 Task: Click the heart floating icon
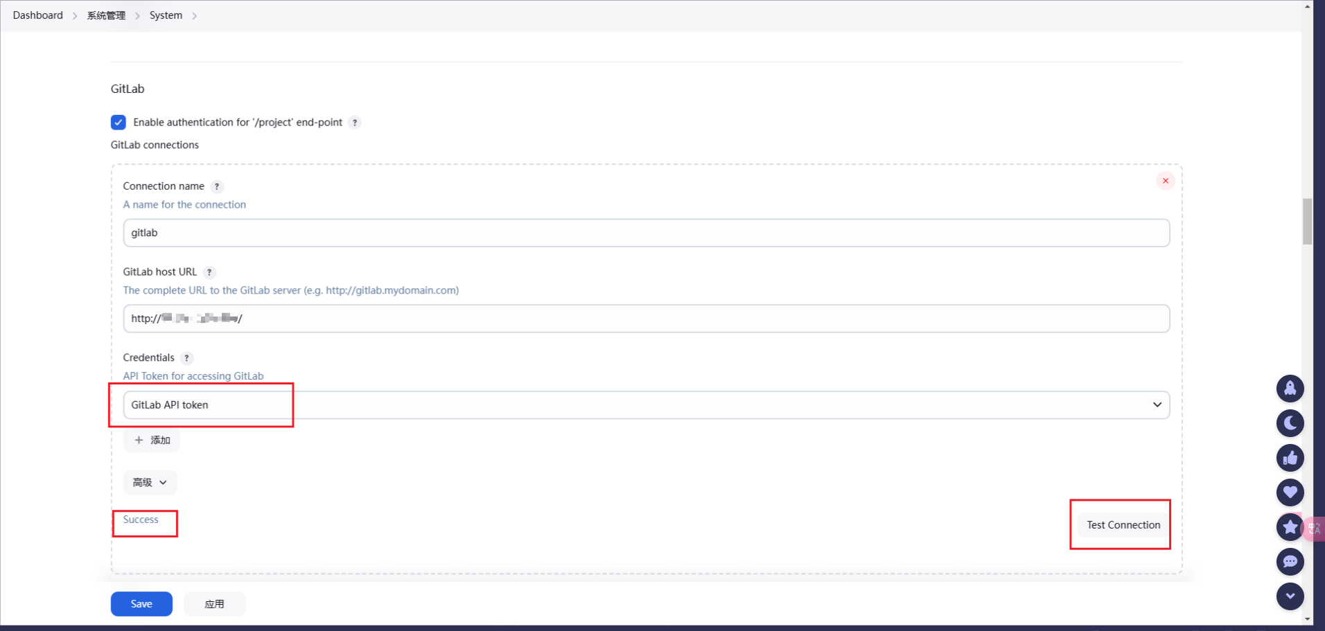coord(1290,492)
